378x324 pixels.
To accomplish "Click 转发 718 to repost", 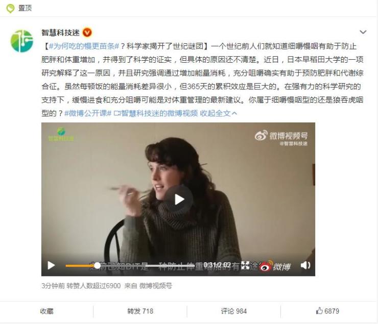I will click(140, 311).
